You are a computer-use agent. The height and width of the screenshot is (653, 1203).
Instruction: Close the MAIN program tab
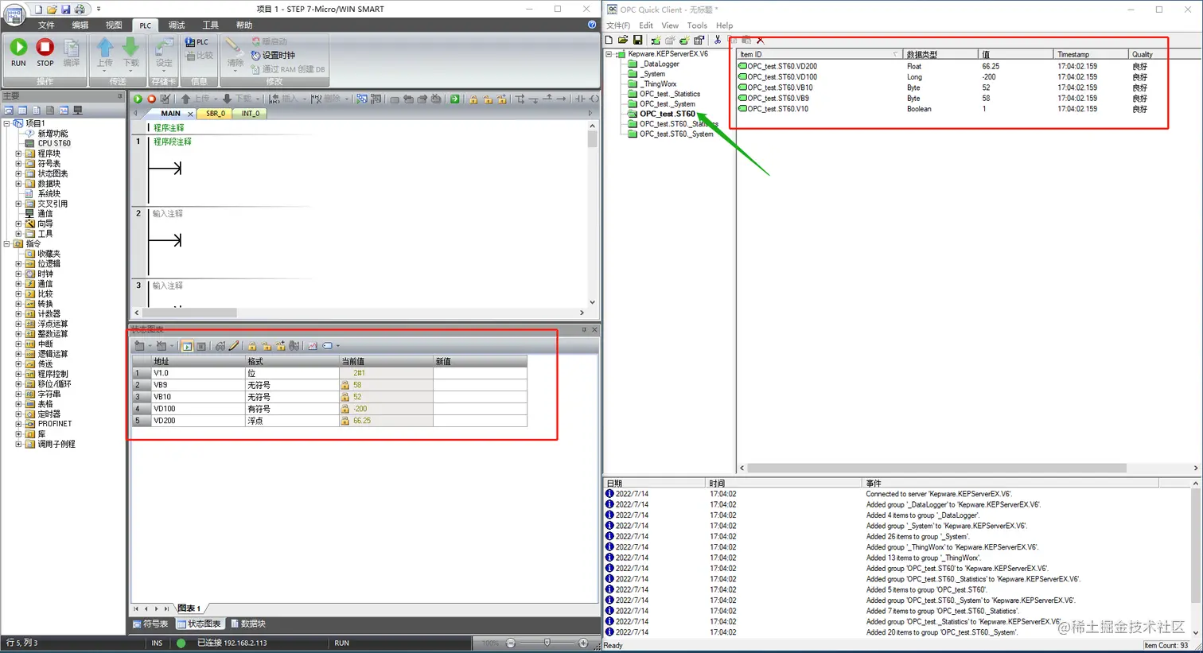tap(190, 114)
